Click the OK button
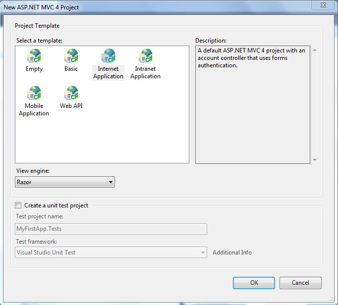This screenshot has width=338, height=305. 254,283
